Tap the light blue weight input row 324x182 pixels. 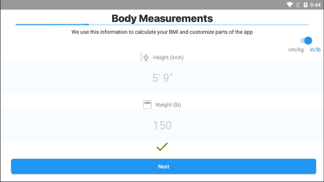(x=162, y=125)
